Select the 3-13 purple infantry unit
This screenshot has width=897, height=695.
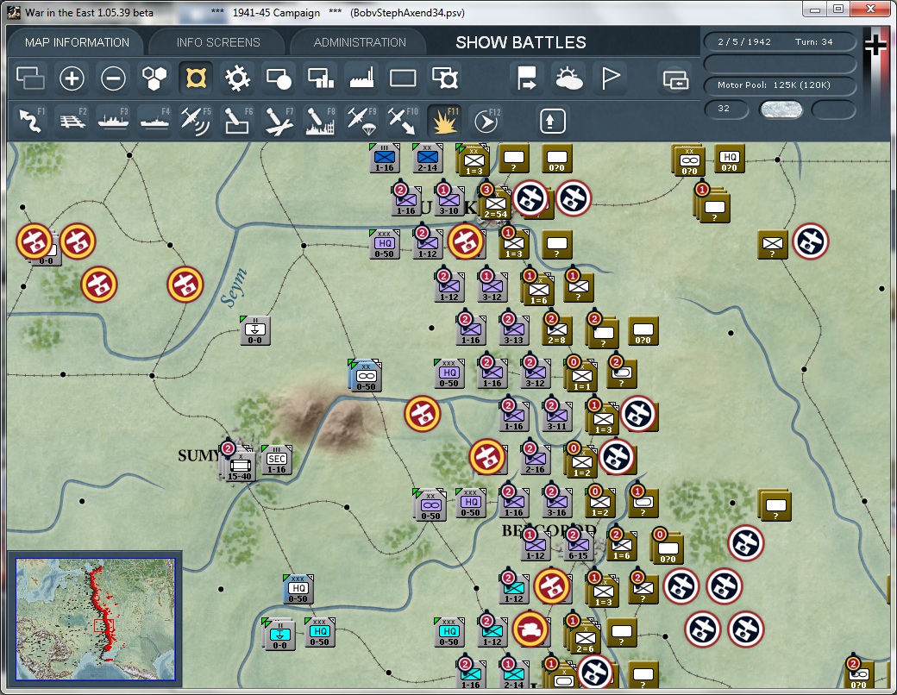pyautogui.click(x=513, y=329)
